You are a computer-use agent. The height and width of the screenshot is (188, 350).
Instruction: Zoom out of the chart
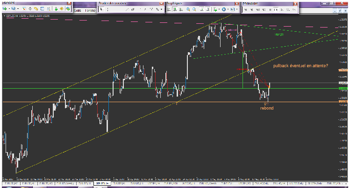coord(194,9)
